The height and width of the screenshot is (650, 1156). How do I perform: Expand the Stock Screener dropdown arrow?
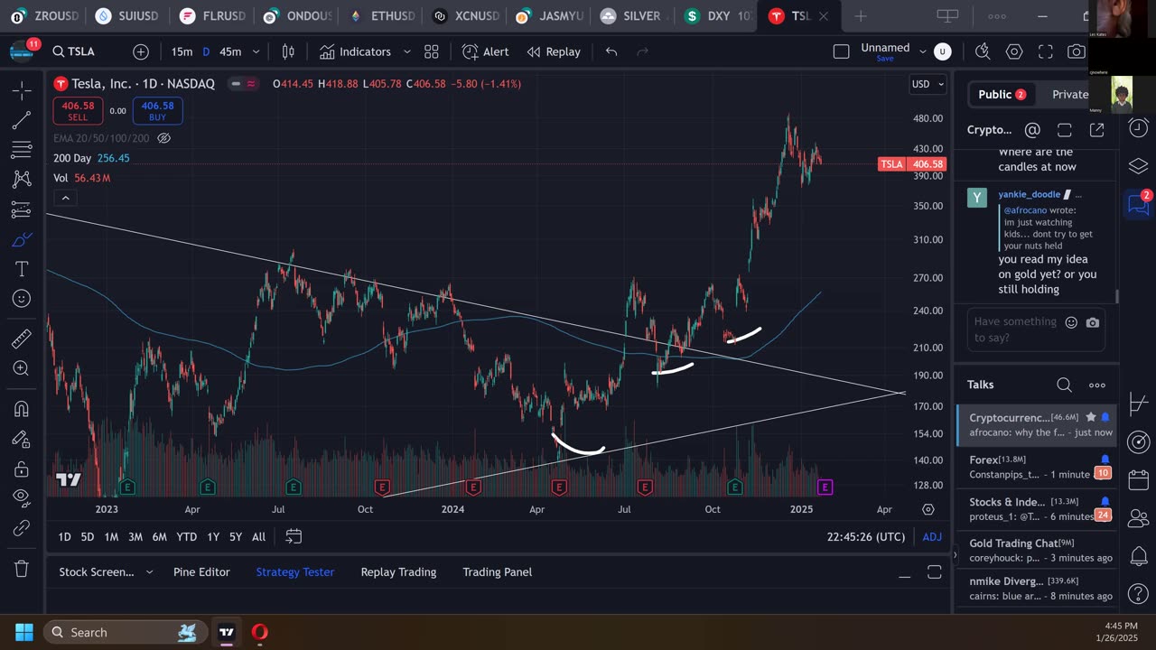click(x=149, y=572)
